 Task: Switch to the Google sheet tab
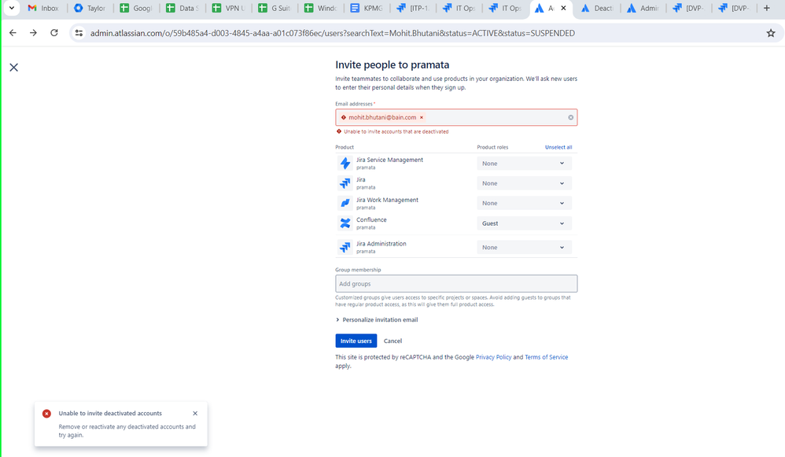pyautogui.click(x=136, y=8)
